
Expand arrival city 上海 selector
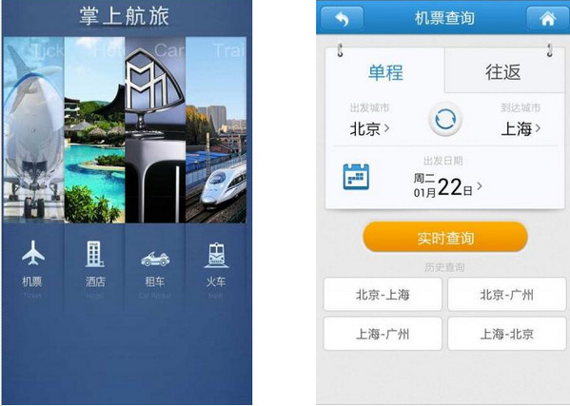tap(521, 128)
